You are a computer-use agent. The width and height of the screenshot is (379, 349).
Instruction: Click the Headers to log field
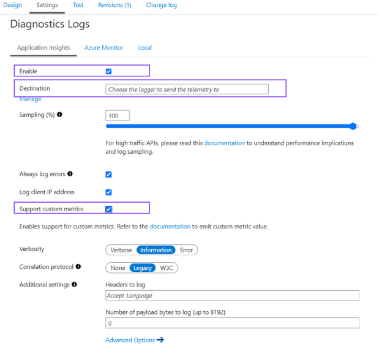(232, 296)
